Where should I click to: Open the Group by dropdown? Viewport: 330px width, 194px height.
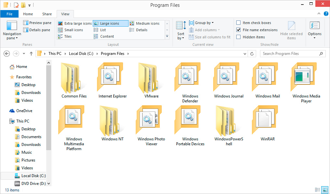click(x=201, y=23)
